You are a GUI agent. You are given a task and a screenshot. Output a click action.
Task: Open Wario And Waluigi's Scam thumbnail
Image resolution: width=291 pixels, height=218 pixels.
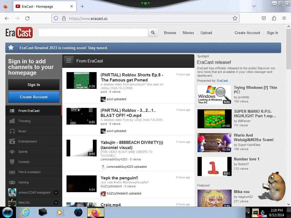click(214, 142)
